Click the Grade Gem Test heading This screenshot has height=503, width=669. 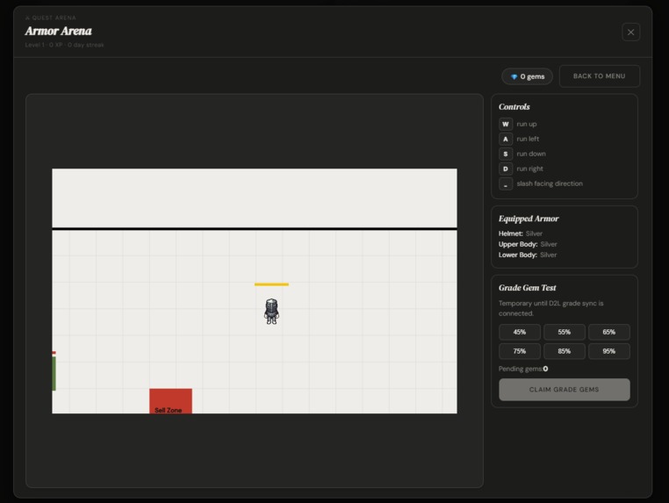coord(528,288)
